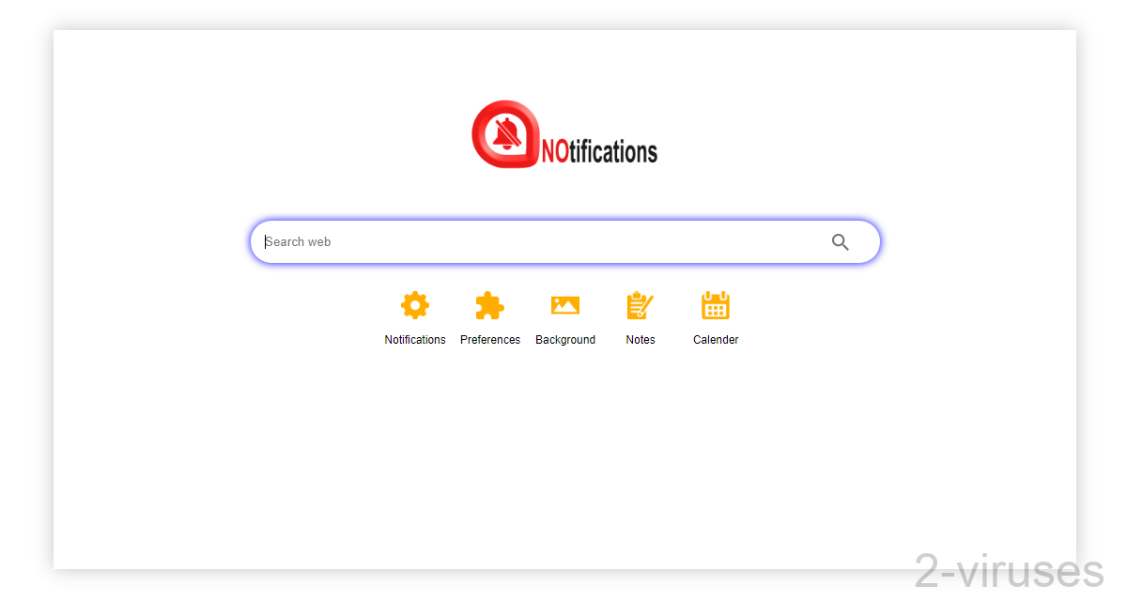The height and width of the screenshot is (601, 1127).
Task: Open the Notes clipboard icon
Action: (640, 304)
